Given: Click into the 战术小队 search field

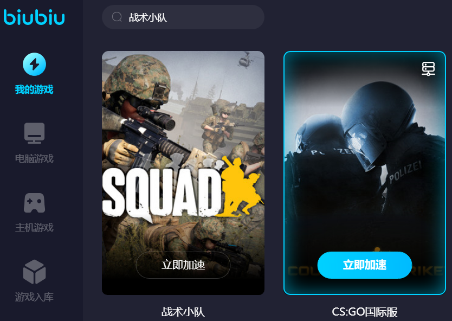Looking at the screenshot, I should 183,17.
